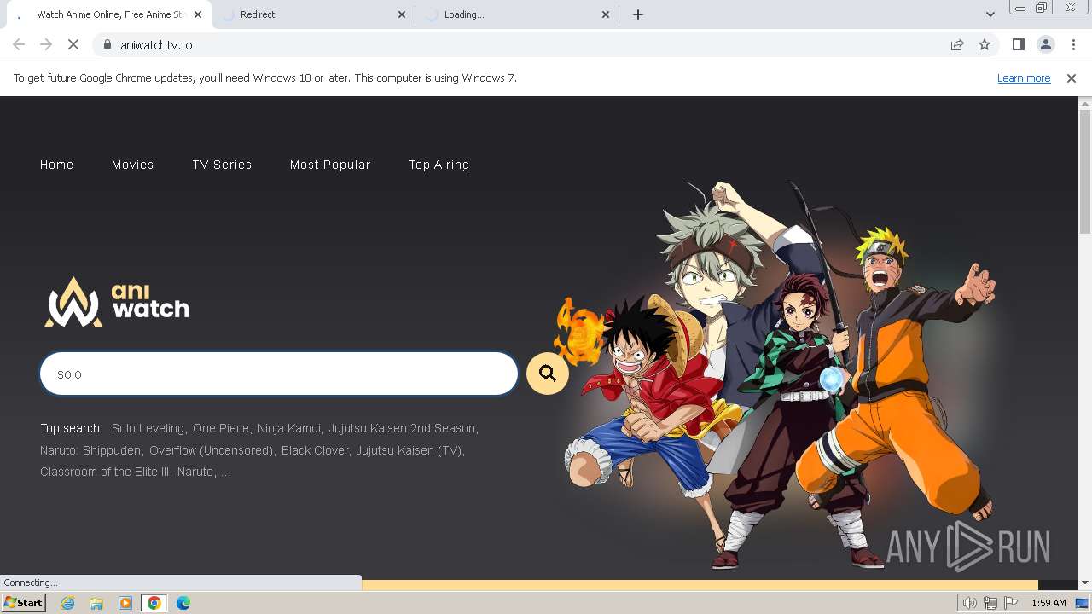Open Top Airing in site navigation

pos(439,165)
